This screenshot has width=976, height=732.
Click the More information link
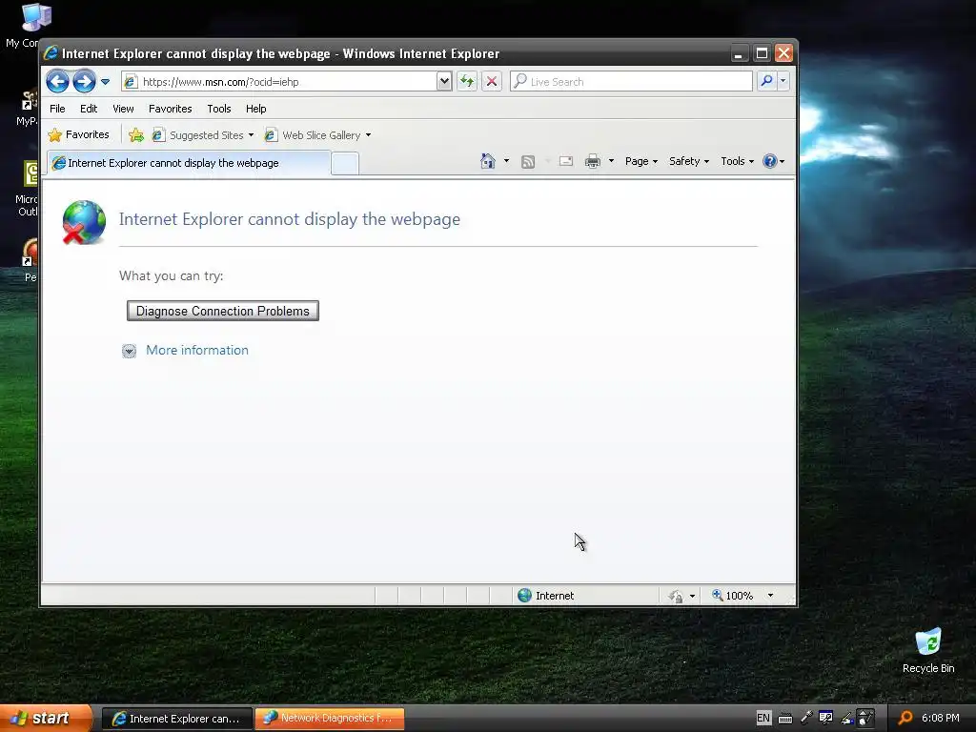[x=196, y=350]
